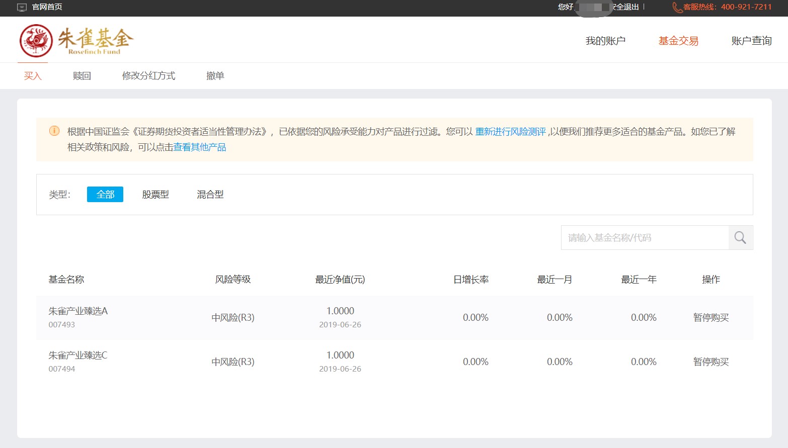Click 暂停购买 for 朱雀产业臻选A
788x448 pixels.
[711, 318]
